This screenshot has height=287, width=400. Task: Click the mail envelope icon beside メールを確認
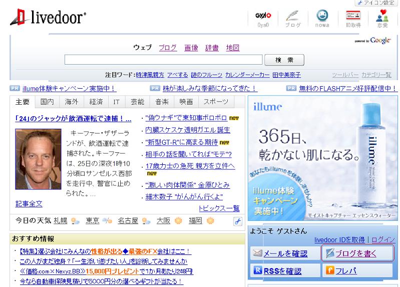point(257,253)
